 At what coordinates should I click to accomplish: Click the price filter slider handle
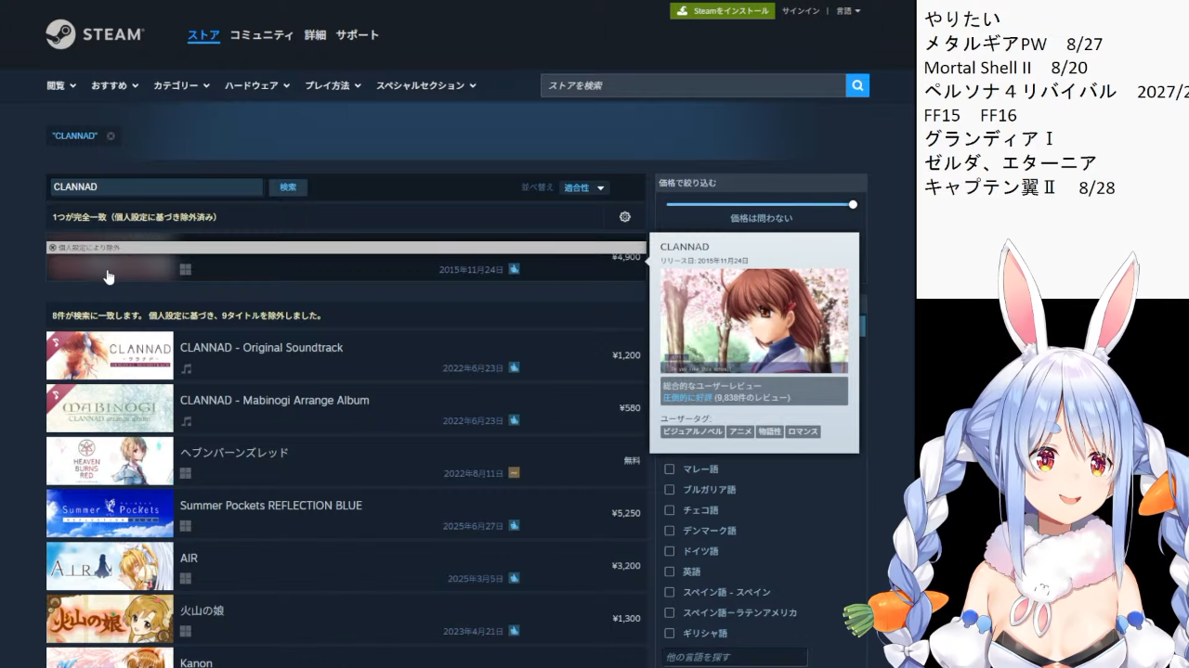click(x=853, y=204)
